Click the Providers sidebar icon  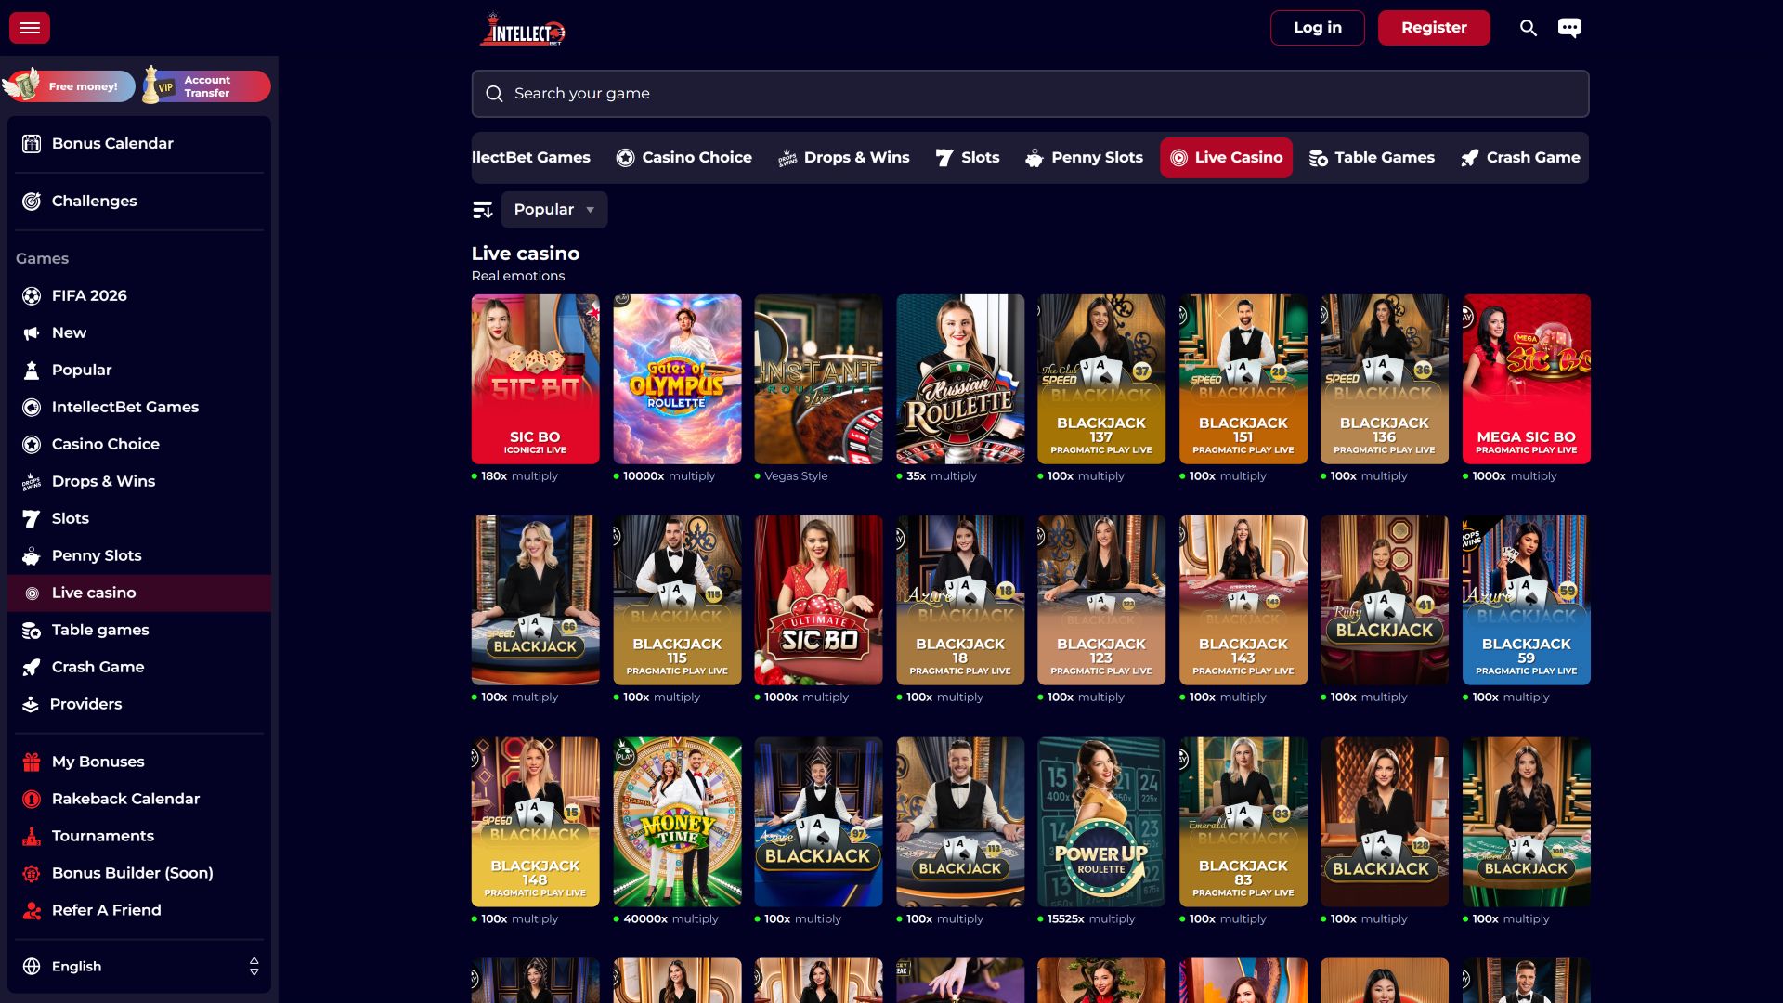[x=31, y=705]
